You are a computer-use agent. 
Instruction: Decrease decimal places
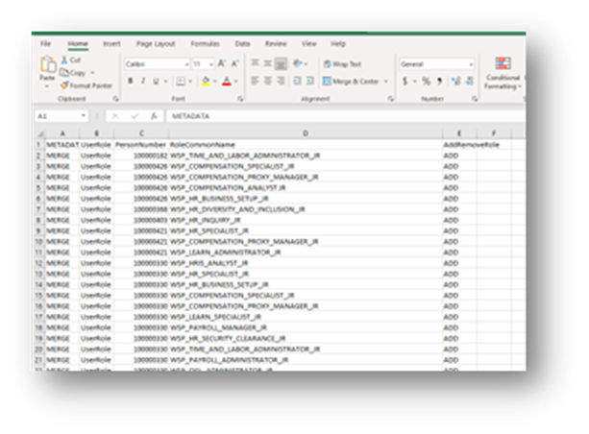pyautogui.click(x=470, y=81)
